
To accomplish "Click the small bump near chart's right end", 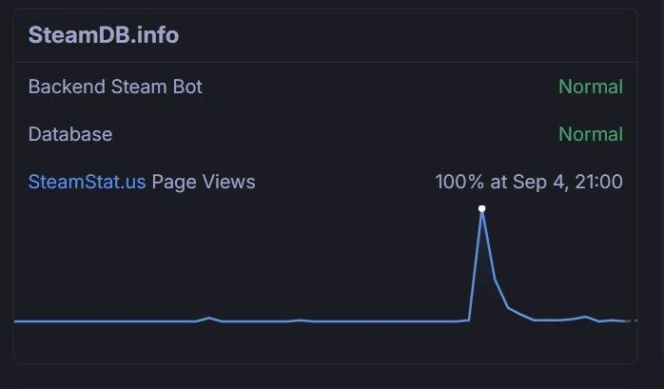I will pos(586,317).
